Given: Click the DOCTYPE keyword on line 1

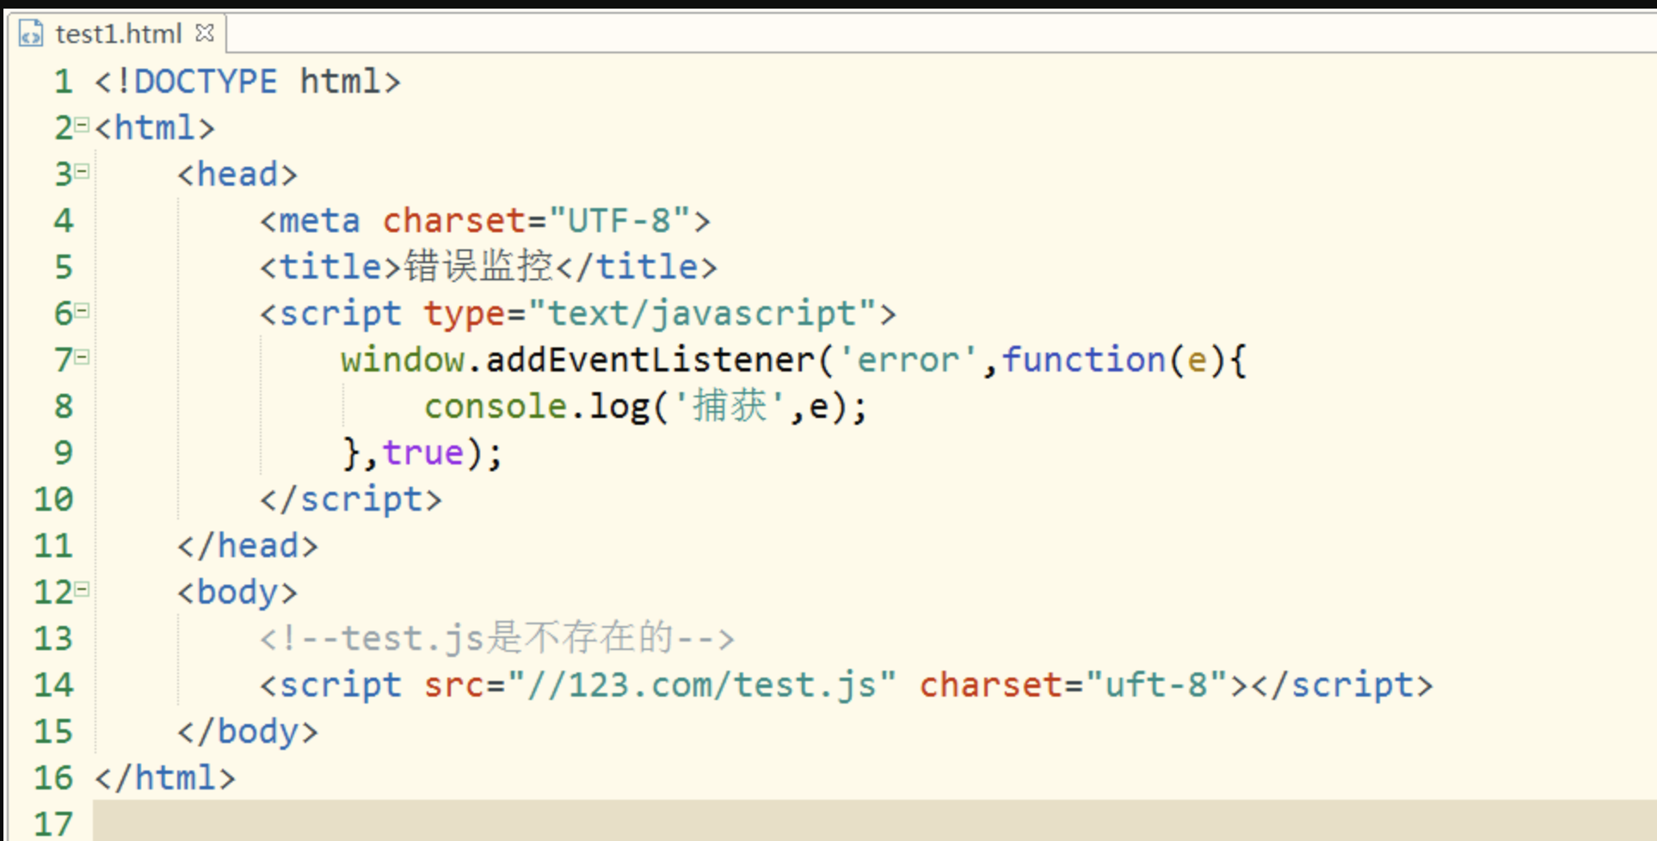Looking at the screenshot, I should [x=206, y=82].
